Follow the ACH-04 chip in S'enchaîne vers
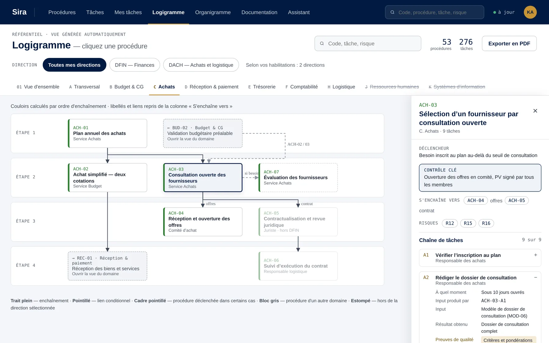The width and height of the screenshot is (549, 343). (475, 200)
